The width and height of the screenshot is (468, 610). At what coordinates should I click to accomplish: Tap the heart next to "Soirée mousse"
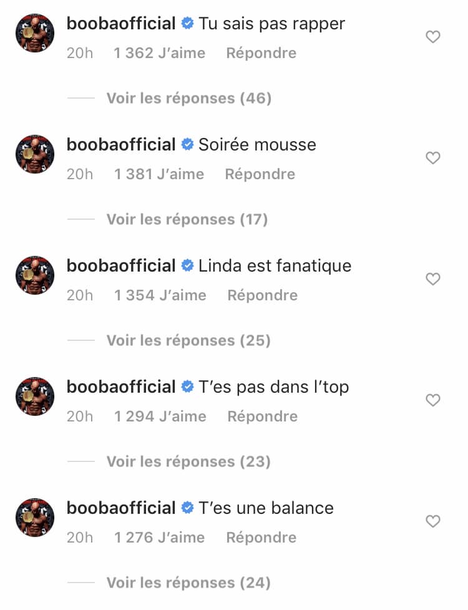[x=432, y=159]
